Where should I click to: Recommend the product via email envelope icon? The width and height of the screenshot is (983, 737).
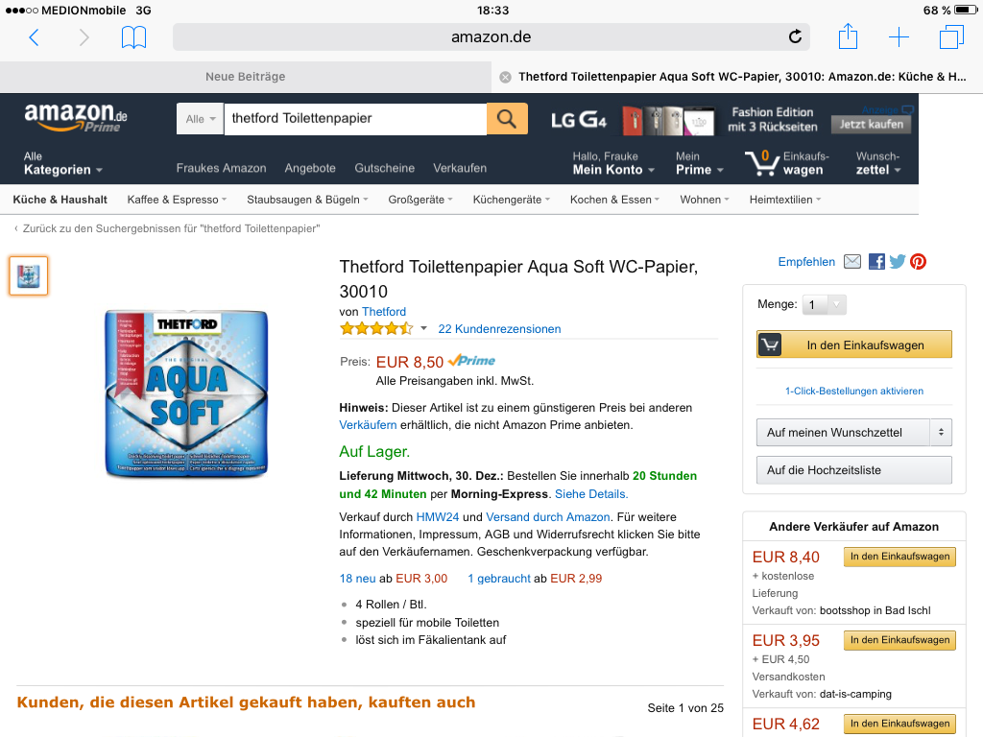852,262
